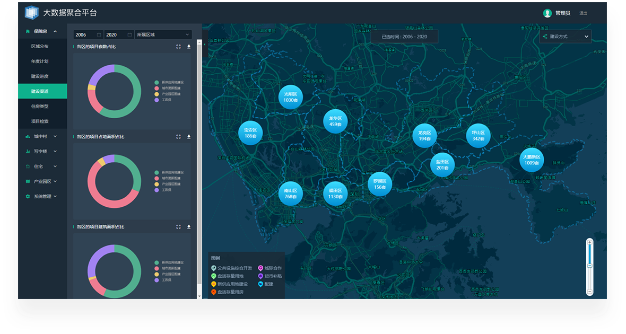The height and width of the screenshot is (334, 626).
Task: Click 退出 to log out
Action: click(583, 13)
